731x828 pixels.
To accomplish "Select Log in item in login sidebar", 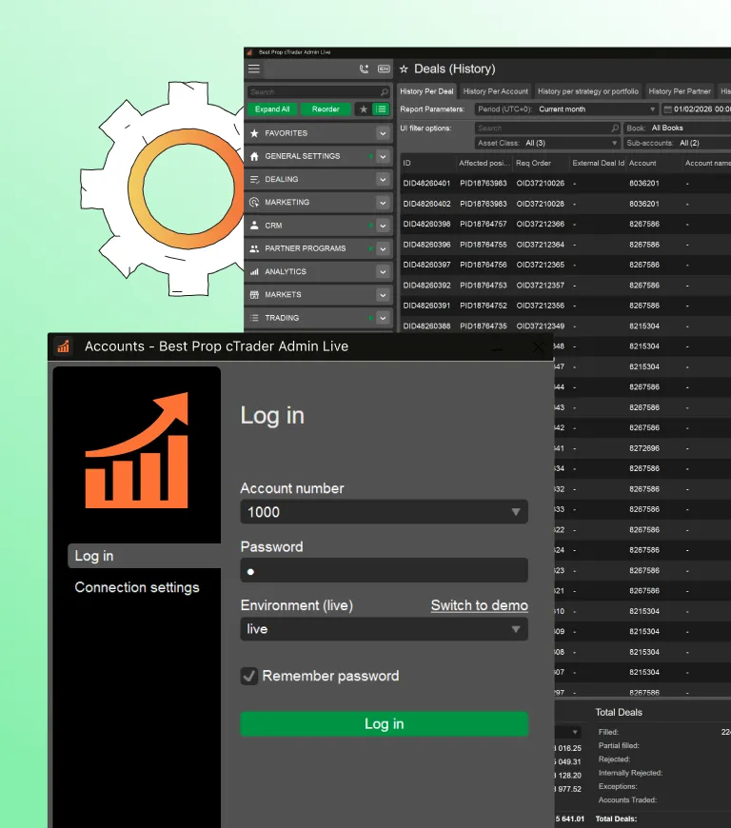I will coord(144,556).
